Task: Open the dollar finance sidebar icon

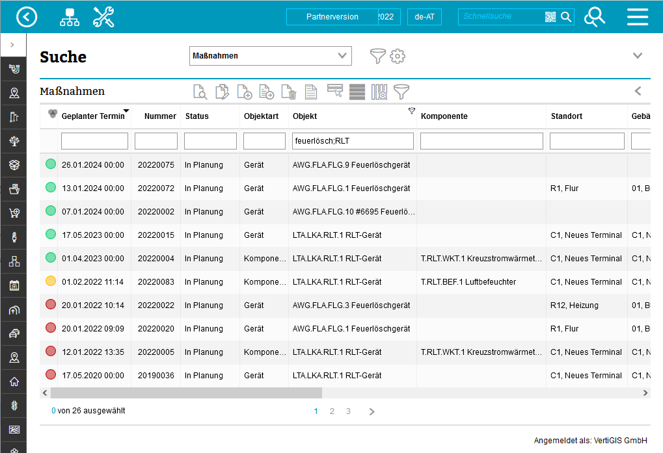Action: [x=14, y=406]
